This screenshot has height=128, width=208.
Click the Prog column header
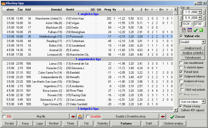(107, 10)
